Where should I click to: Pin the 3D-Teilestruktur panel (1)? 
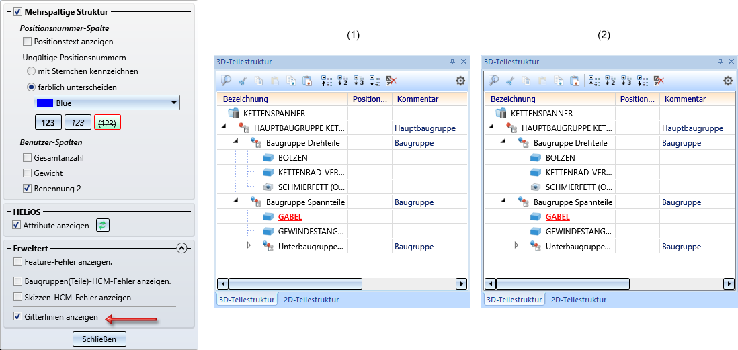click(452, 62)
